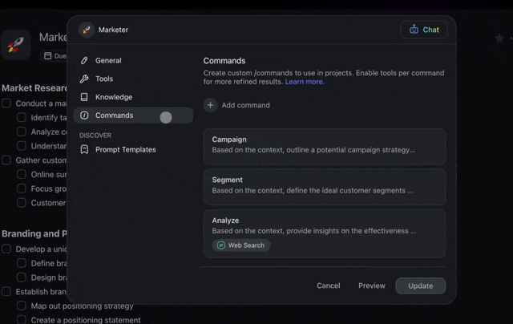
Task: Open the Commands tab in sidebar
Action: pos(114,115)
